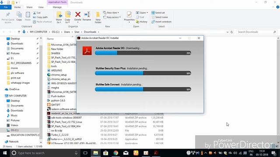Switch to the Manage ribbon tab
Screen dimensions: 280x157
coord(57,7)
